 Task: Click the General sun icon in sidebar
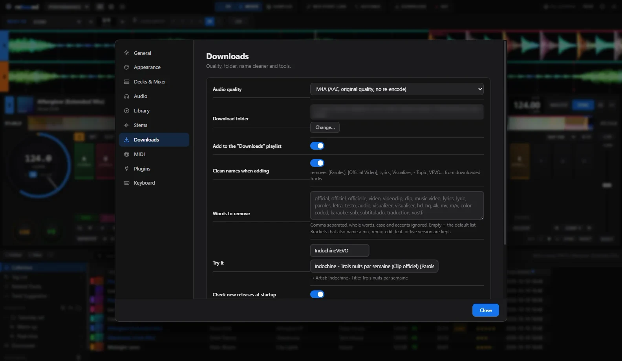(x=126, y=53)
